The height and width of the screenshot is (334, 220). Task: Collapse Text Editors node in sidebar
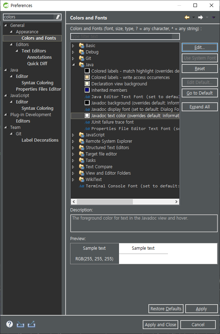click(17, 51)
